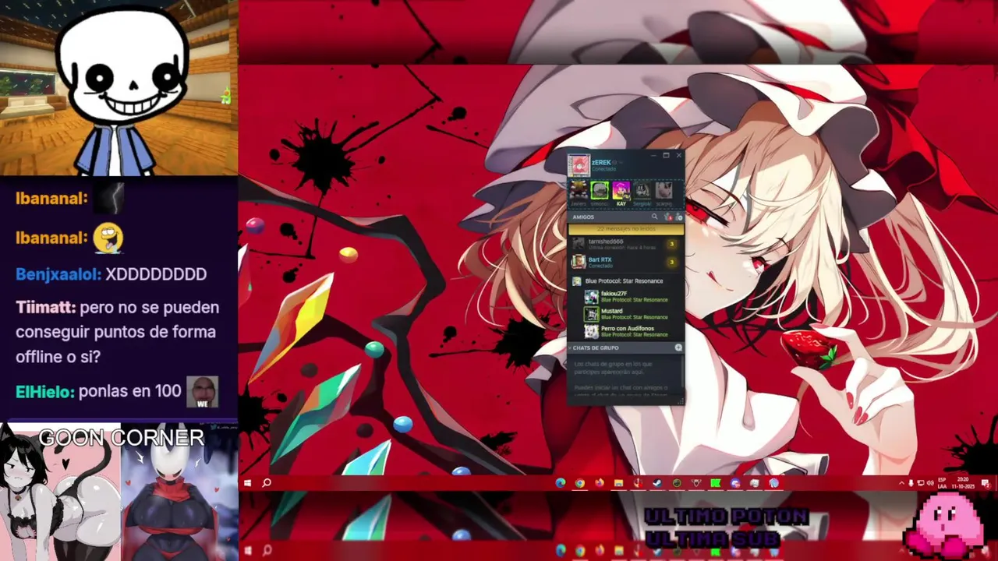The height and width of the screenshot is (561, 998).
Task: Click the microphone tray icon
Action: tap(911, 483)
